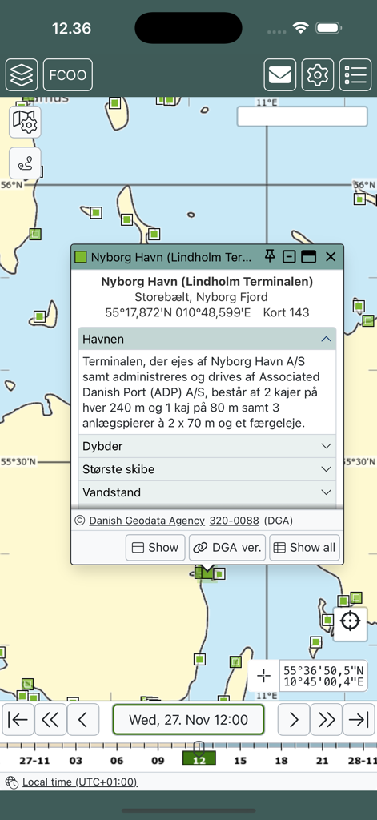Maximize the Nyborg Havn popup window
Image resolution: width=377 pixels, height=820 pixels.
click(x=310, y=256)
